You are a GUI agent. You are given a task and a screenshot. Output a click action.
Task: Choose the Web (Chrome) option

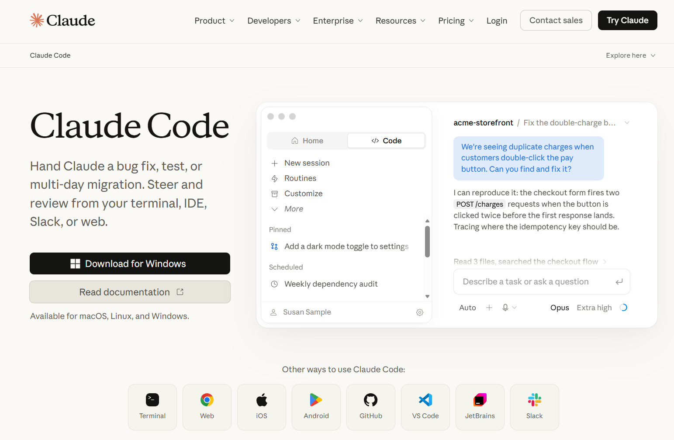pos(207,407)
